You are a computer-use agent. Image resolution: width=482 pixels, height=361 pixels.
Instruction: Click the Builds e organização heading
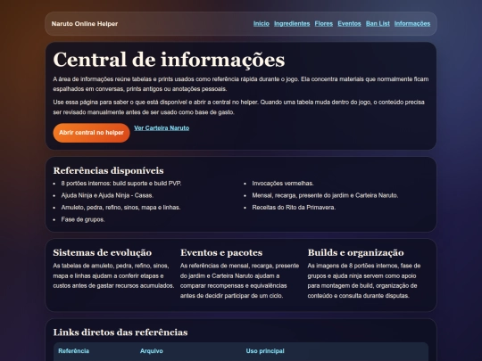click(355, 252)
